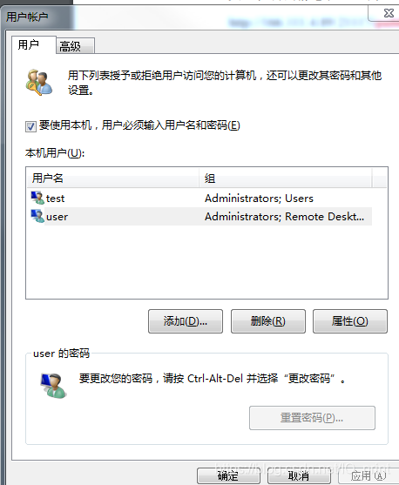Click the two-users key icon at top

click(38, 83)
